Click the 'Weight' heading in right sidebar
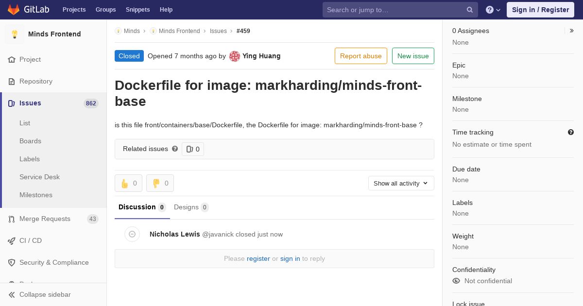 tap(463, 236)
